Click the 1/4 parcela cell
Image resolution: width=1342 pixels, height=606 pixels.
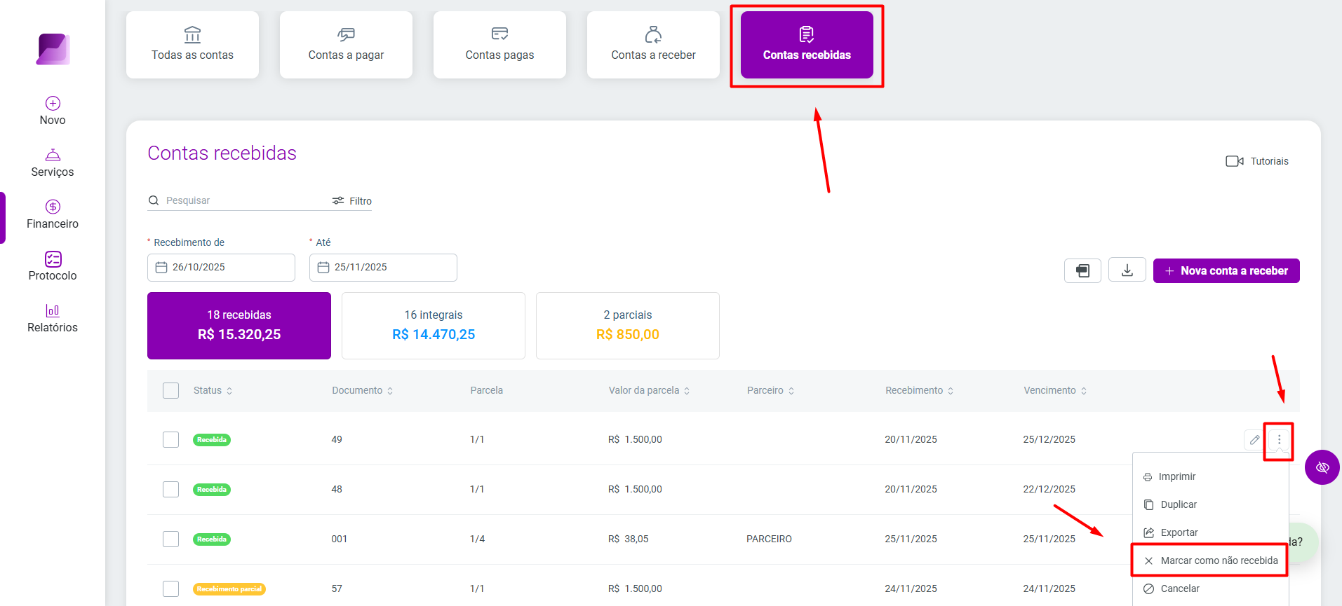477,539
